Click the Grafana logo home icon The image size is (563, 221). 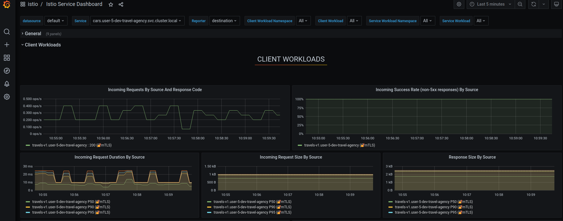7,4
